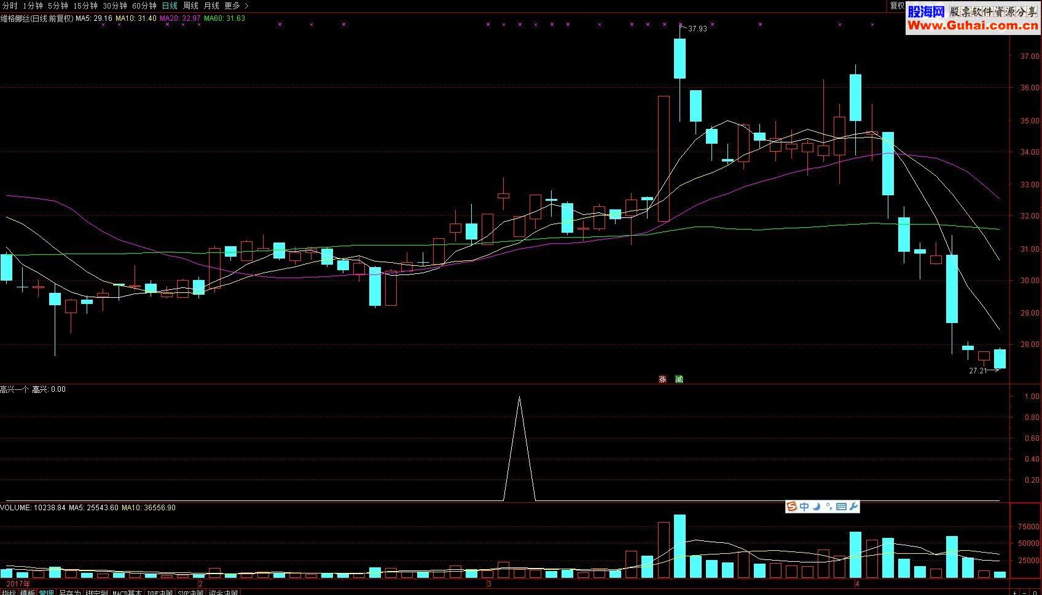
Task: Select the 5分钟 period tab
Action: click(x=58, y=6)
